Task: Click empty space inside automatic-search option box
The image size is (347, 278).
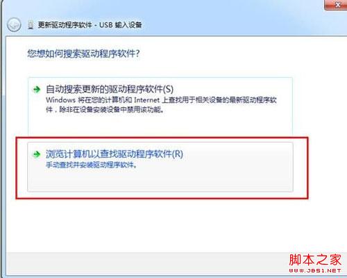Action: coord(160,124)
